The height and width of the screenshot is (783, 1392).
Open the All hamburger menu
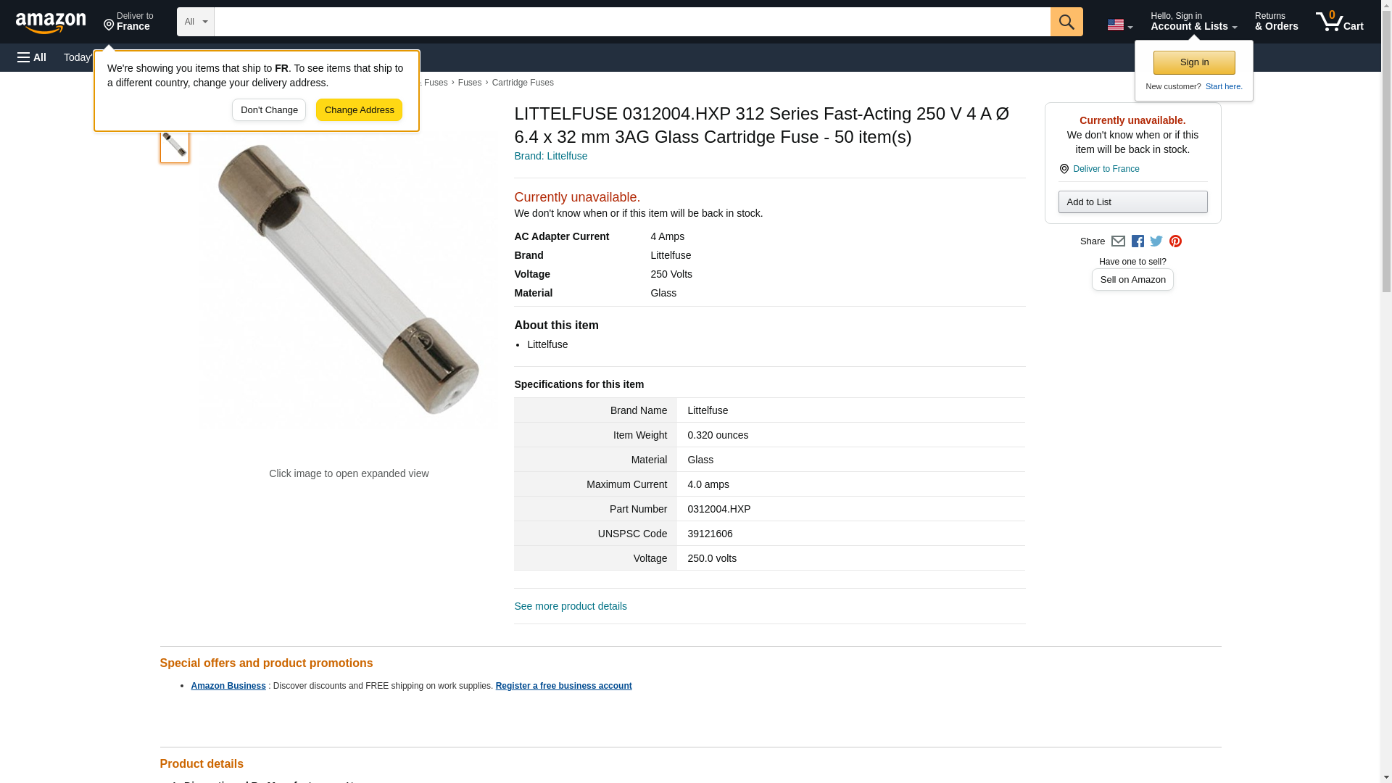pos(32,57)
